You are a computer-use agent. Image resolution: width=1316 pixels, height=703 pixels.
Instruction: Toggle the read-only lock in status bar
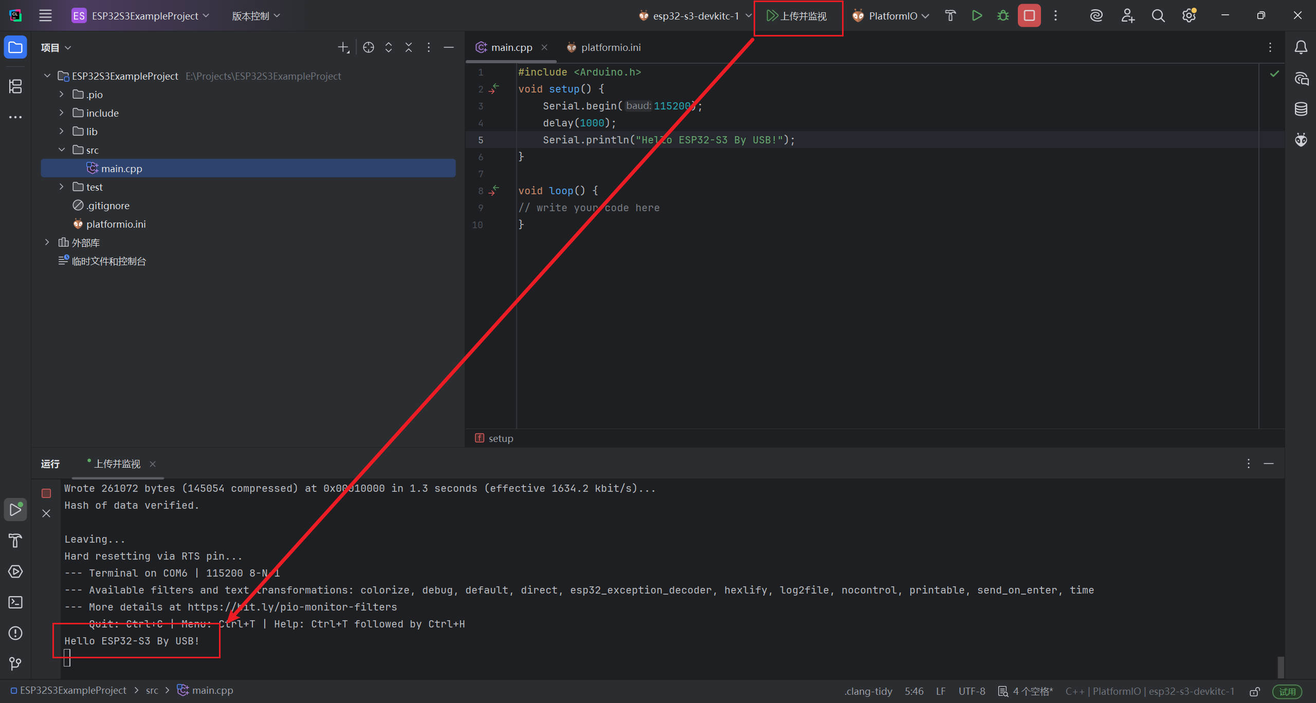(1255, 691)
